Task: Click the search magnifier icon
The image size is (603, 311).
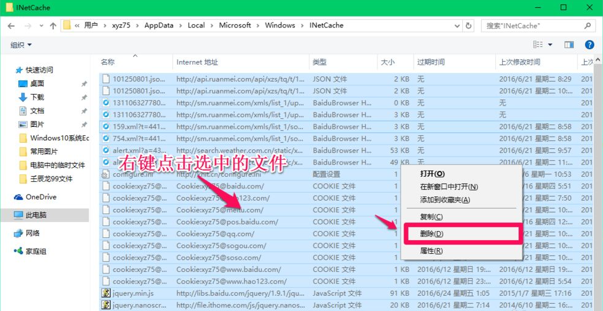Action: (587, 26)
